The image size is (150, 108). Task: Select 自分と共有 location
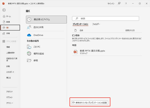[45, 27]
